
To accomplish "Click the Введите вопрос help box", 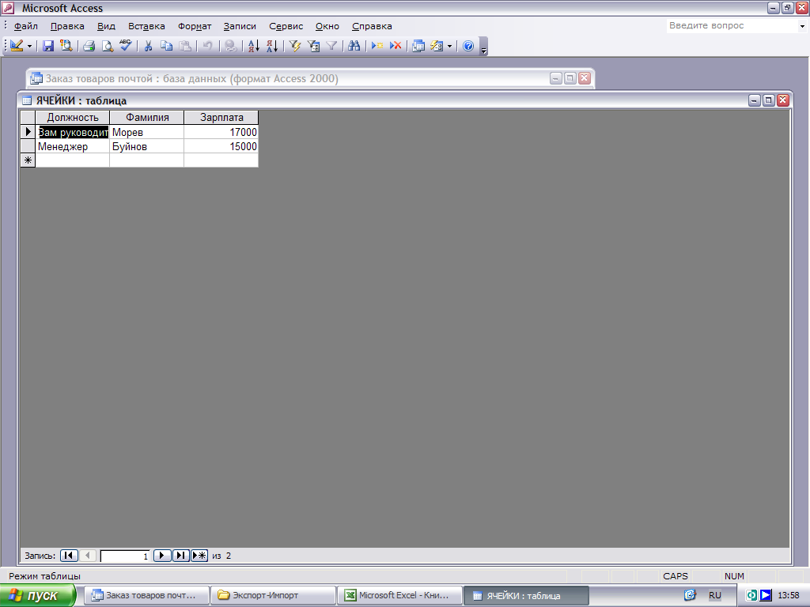I will [x=732, y=25].
